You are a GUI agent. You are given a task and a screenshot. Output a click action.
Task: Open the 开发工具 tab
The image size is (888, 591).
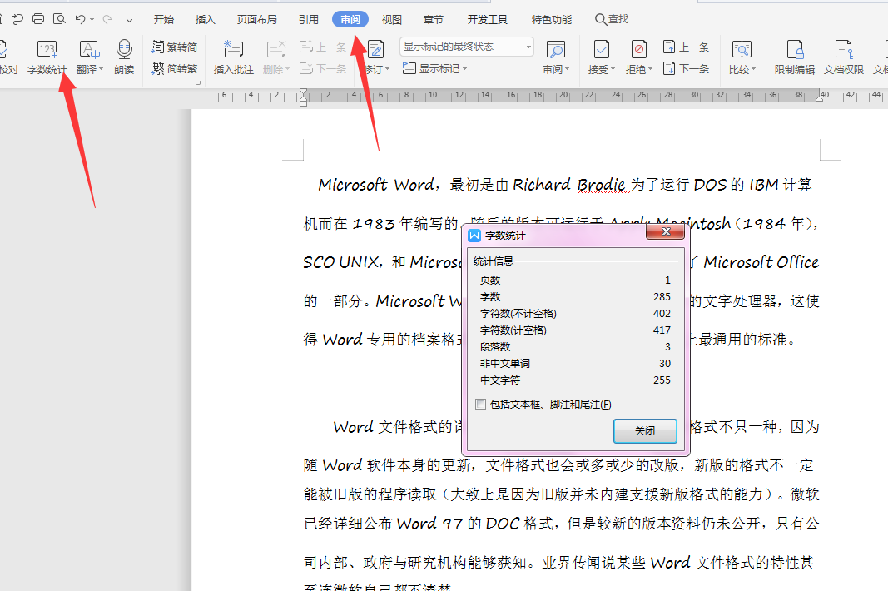(488, 19)
